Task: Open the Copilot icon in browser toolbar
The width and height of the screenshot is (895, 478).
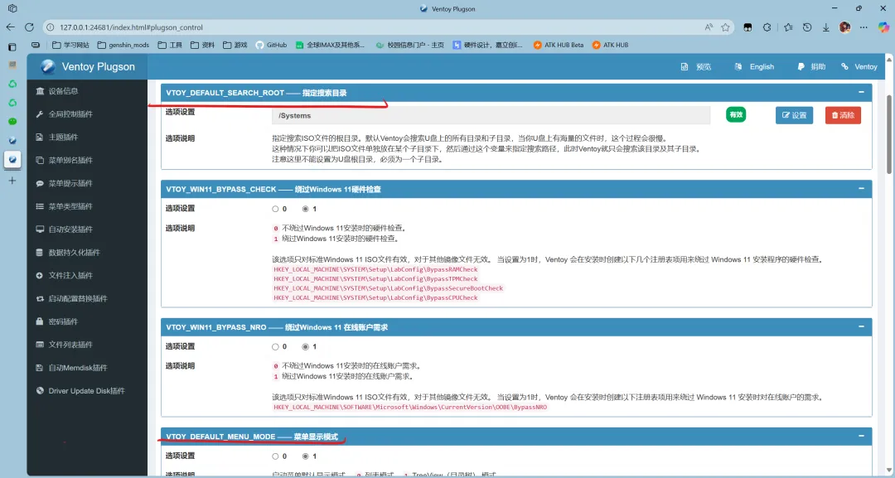Action: tap(883, 27)
